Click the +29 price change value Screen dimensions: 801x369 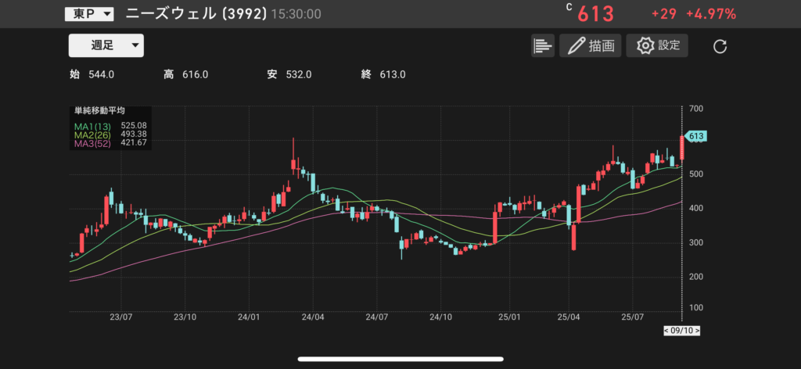(x=664, y=14)
